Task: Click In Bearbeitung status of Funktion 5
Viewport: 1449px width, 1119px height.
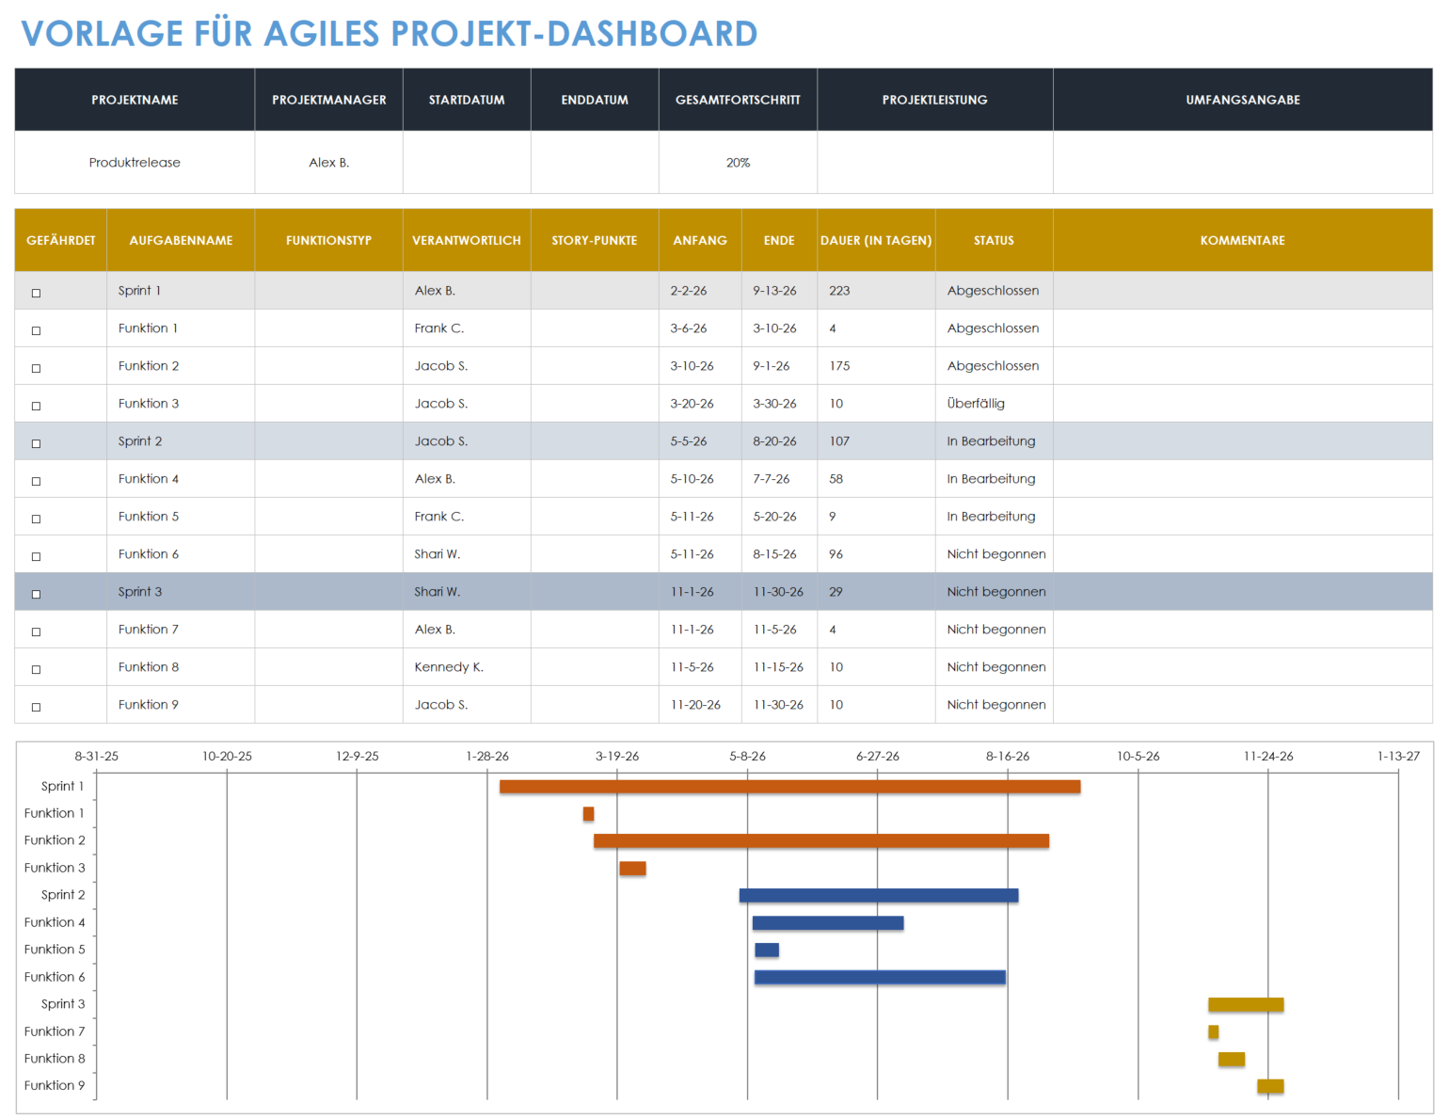Action: [x=995, y=517]
